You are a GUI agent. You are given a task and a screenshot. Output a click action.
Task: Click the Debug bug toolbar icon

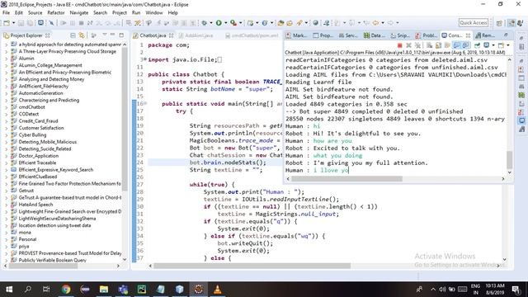point(204,23)
